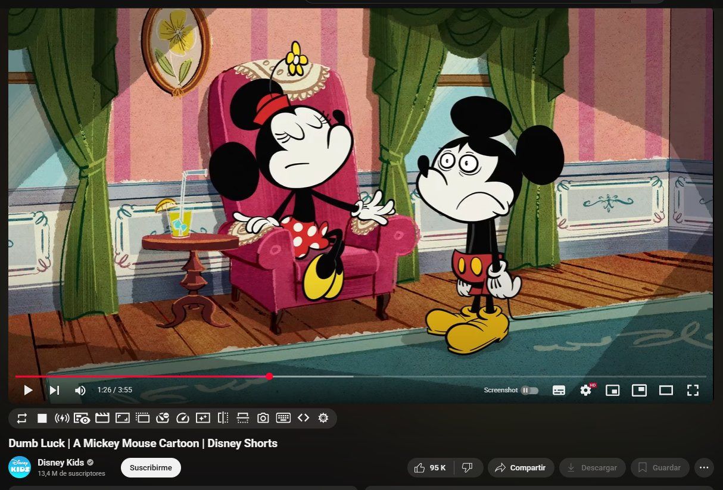The height and width of the screenshot is (490, 723).
Task: Flip the video vertically
Action: point(243,419)
